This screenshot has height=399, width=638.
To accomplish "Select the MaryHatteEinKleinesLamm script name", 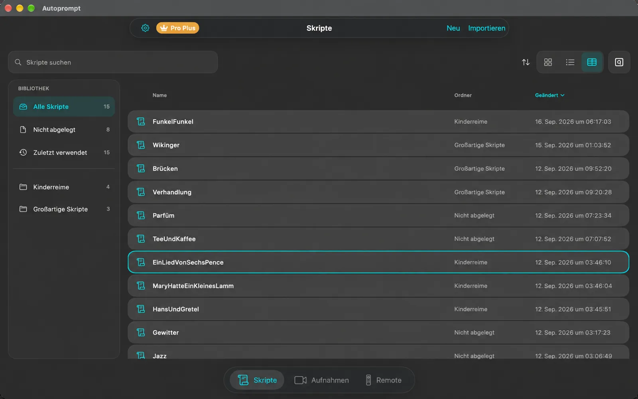I will coord(193,286).
